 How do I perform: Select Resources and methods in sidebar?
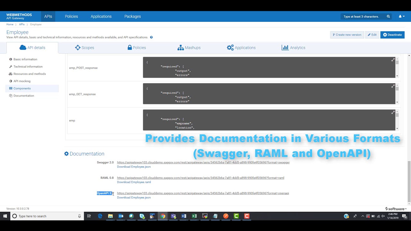pos(30,74)
